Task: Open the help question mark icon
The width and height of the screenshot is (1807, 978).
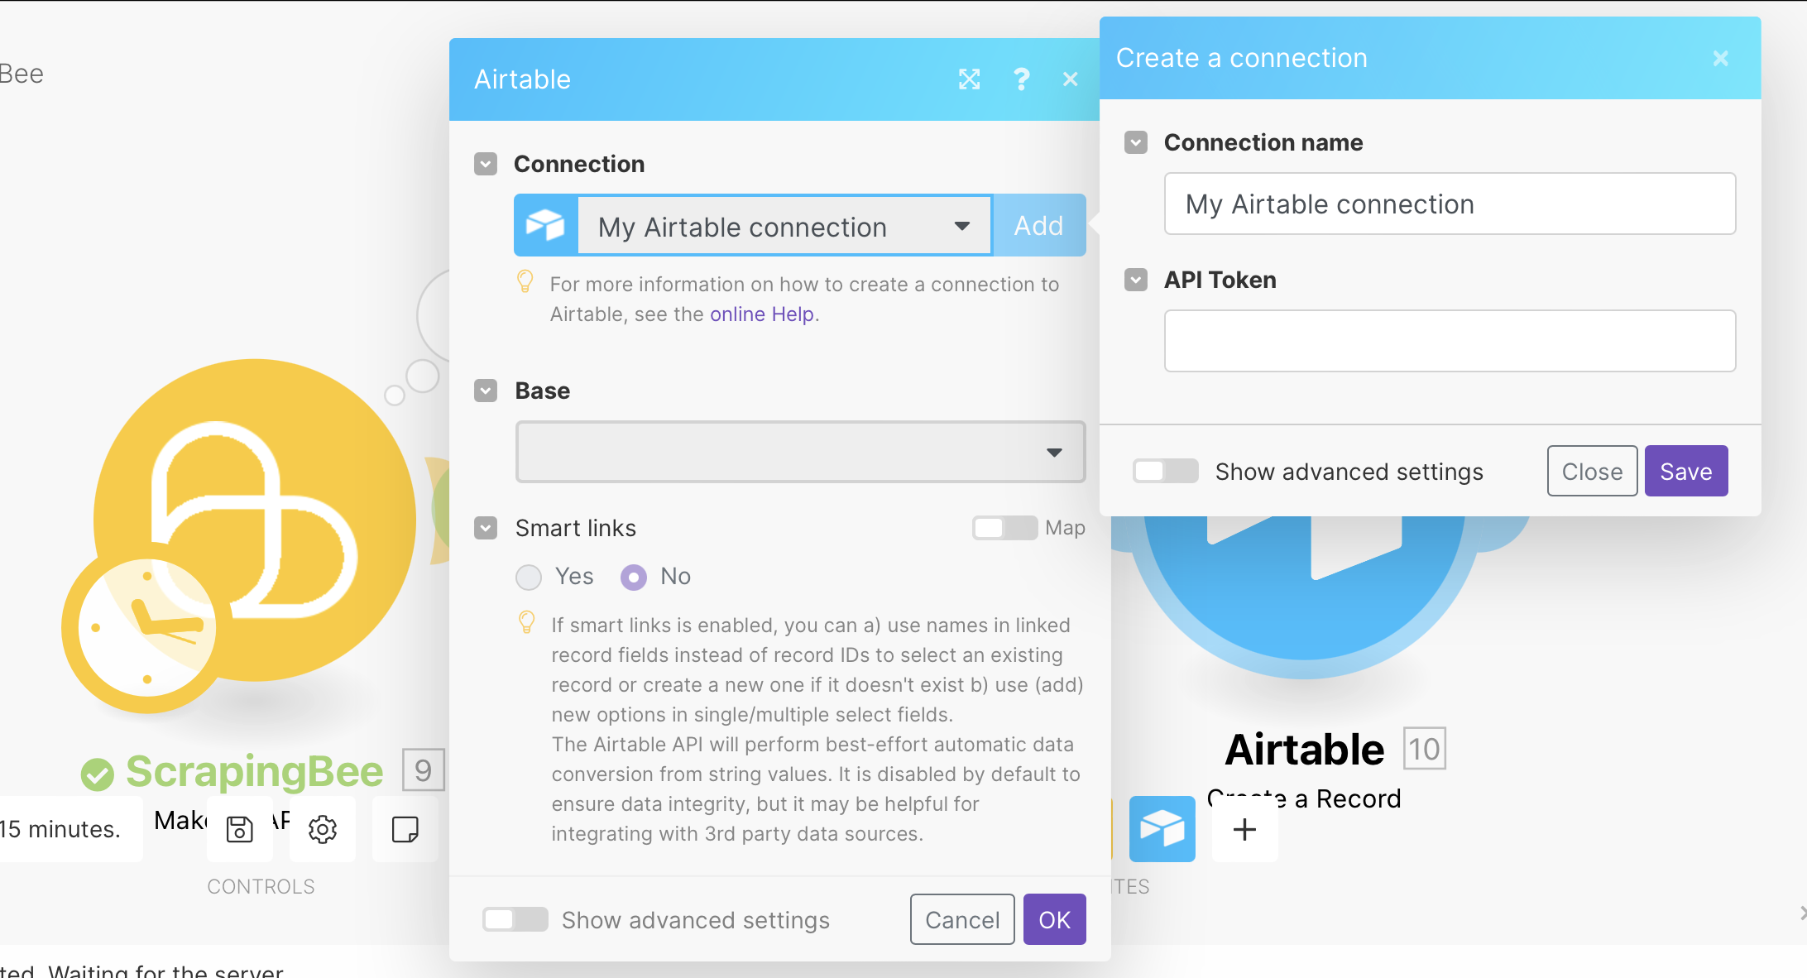Action: [1021, 79]
